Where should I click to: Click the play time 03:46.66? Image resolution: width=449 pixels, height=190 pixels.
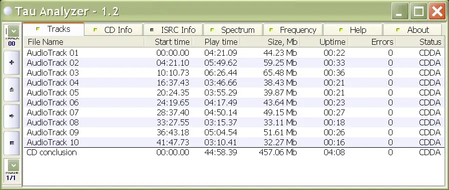click(x=221, y=83)
